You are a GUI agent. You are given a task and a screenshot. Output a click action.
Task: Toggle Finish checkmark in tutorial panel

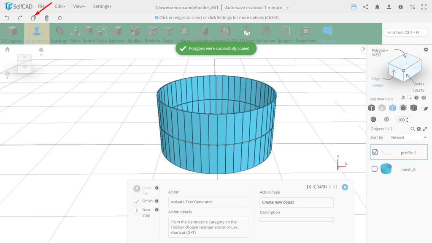(x=137, y=202)
